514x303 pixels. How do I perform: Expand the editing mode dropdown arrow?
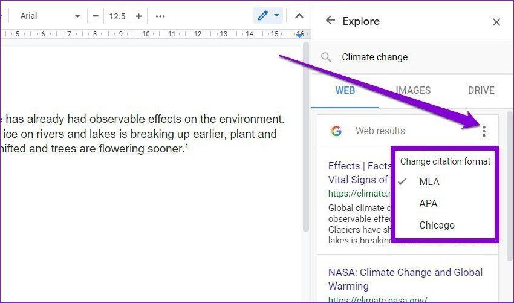click(276, 15)
